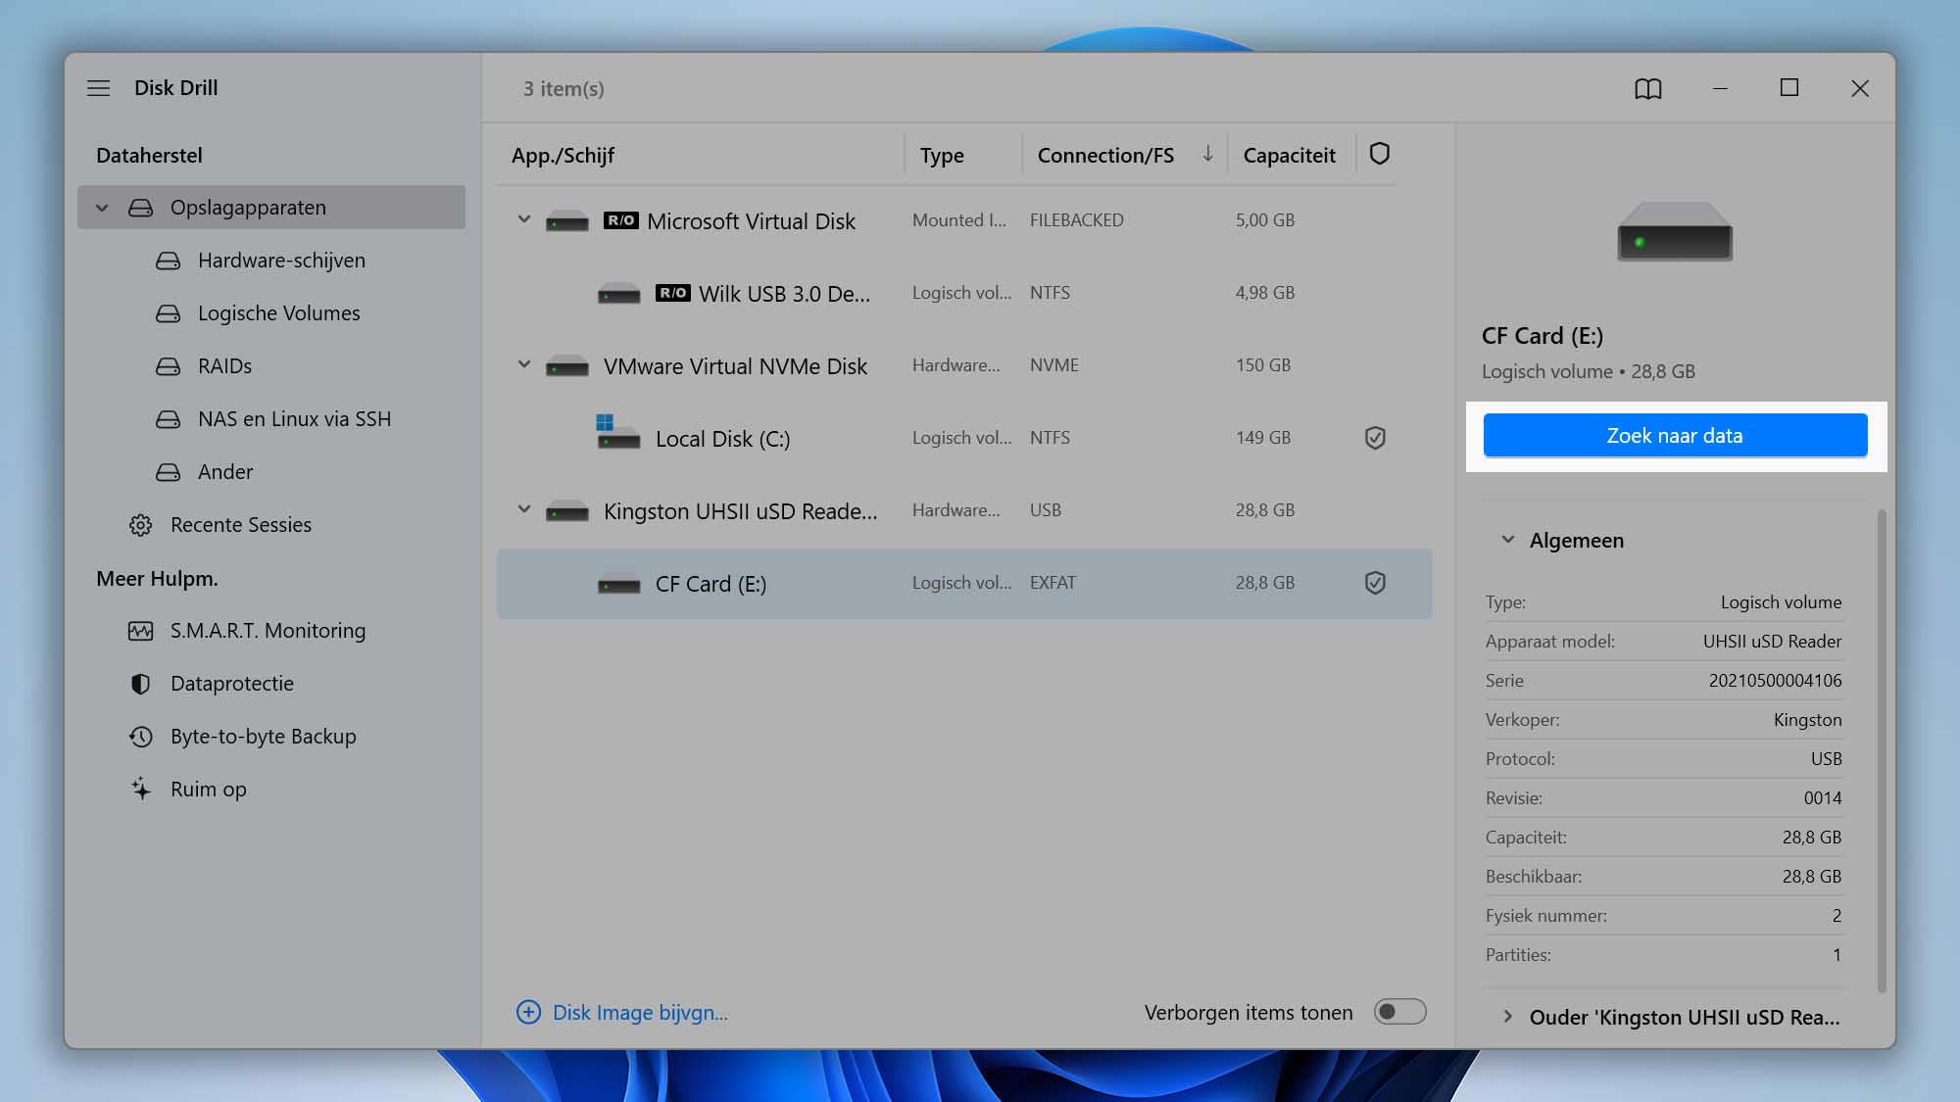
Task: Click the CF Card (E:) drive icon in list
Action: [619, 584]
